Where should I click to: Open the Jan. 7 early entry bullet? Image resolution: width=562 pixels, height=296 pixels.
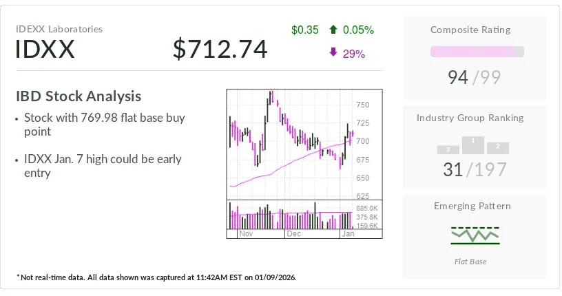[102, 166]
